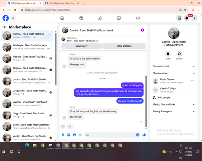Image resolution: width=202 pixels, height=161 pixels.
Task: Click the browser back arrow
Action: point(4,10)
